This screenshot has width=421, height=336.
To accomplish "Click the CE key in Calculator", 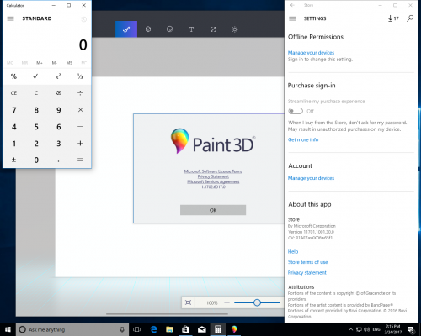I will (x=13, y=93).
